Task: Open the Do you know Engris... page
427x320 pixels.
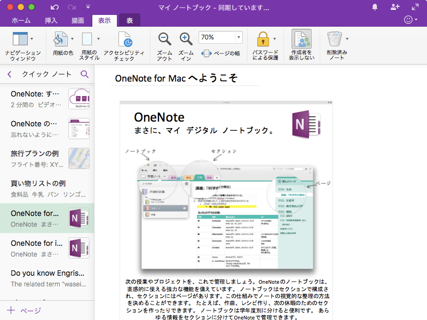Action: pos(47,278)
